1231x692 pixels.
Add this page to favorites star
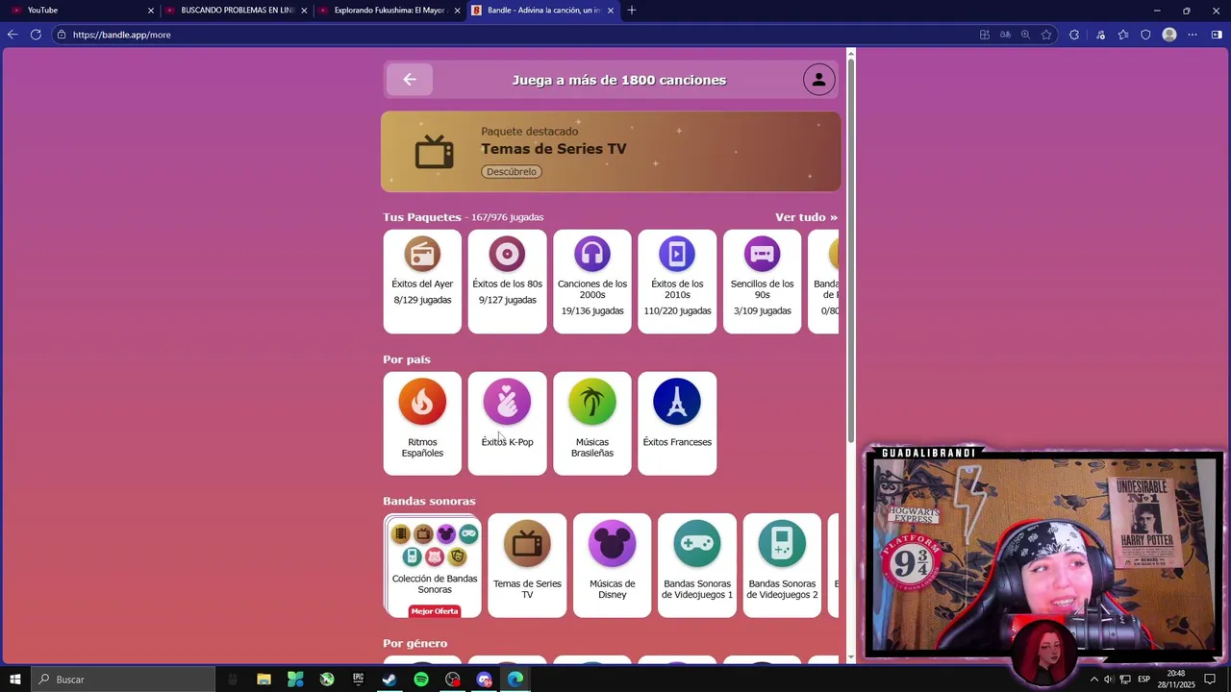[1046, 35]
